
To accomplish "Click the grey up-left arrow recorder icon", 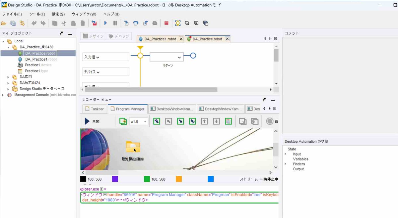I will coord(168,121).
